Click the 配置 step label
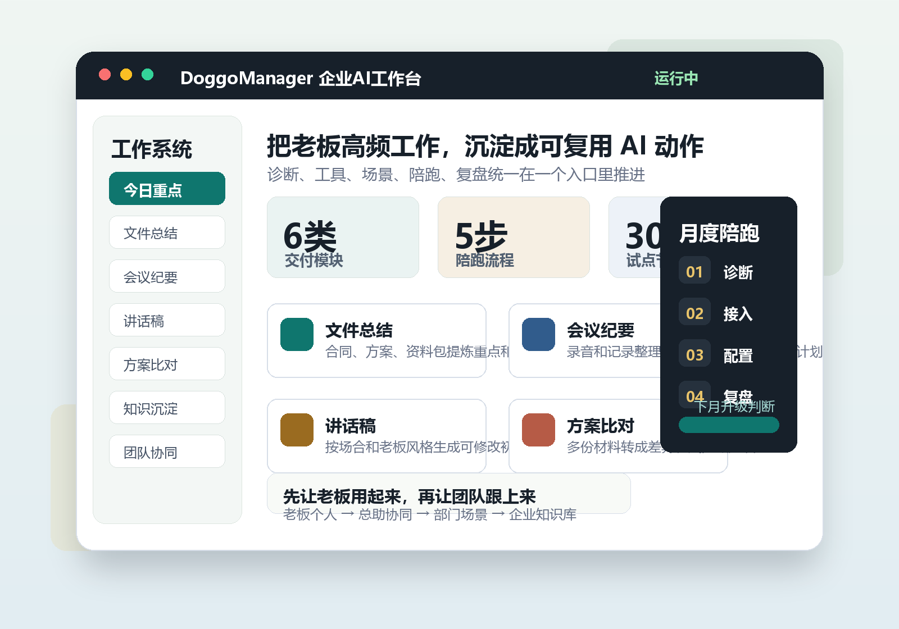This screenshot has height=629, width=899. tap(738, 355)
